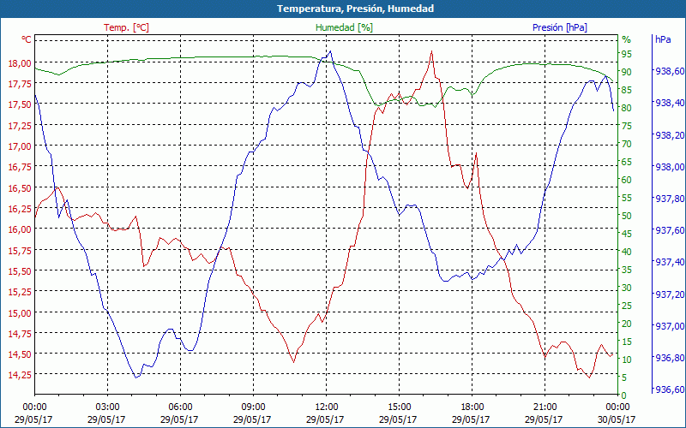Click humidity axis value 85
The image size is (686, 428).
627,90
